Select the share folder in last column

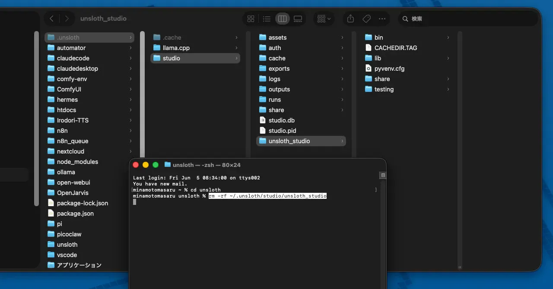click(407, 79)
